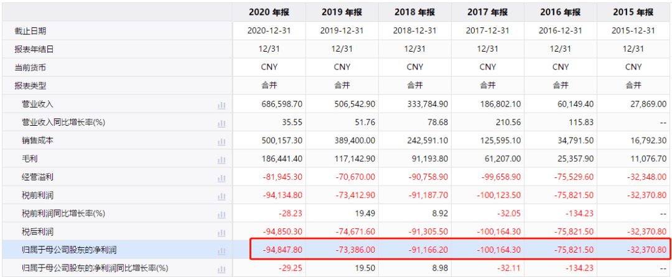The image size is (672, 277).
Task: Click chart icon next to 经营溢利
Action: [x=221, y=178]
